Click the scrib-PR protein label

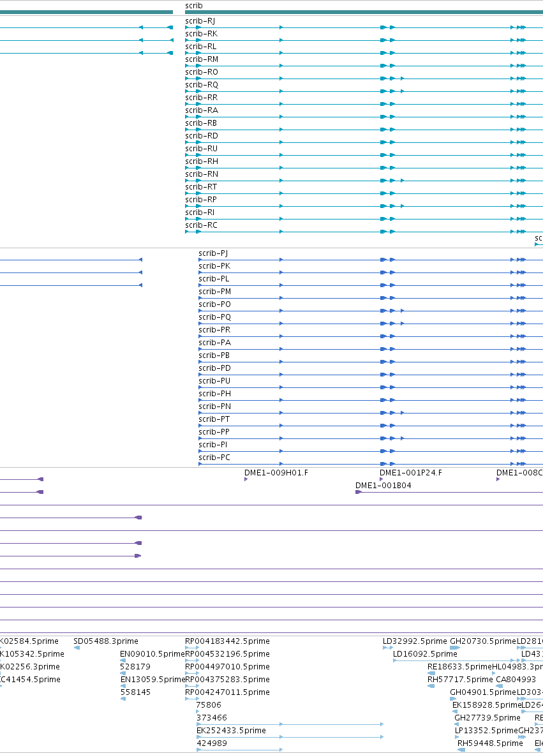point(214,330)
